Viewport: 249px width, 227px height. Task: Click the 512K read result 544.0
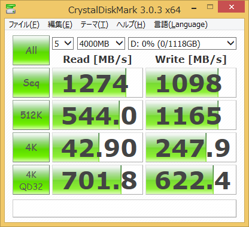(x=98, y=115)
